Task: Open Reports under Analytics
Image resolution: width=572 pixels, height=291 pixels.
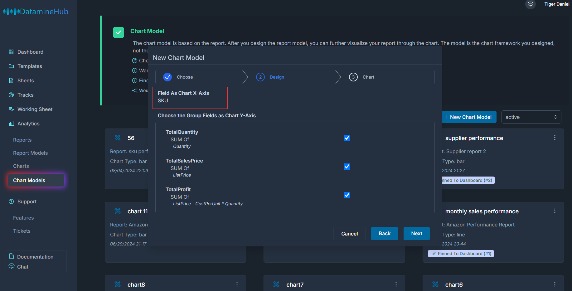Action: click(x=22, y=140)
